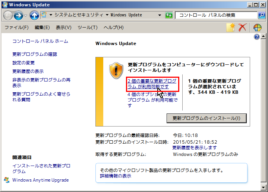Focus the コントロール パネルの検索 search box
Screen dimensions: 268x192
(x=216, y=15)
